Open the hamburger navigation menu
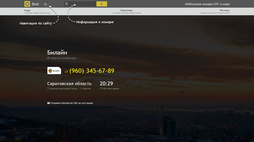The image size is (254, 142). coord(46,4)
